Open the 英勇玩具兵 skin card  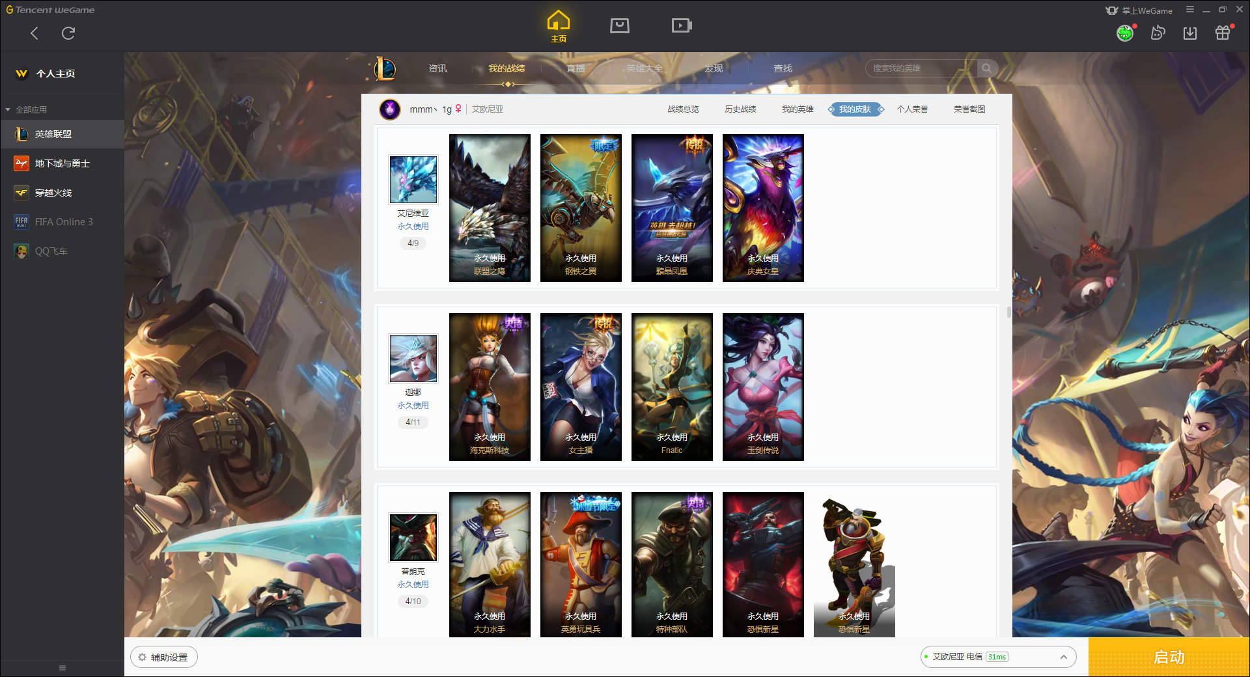581,564
